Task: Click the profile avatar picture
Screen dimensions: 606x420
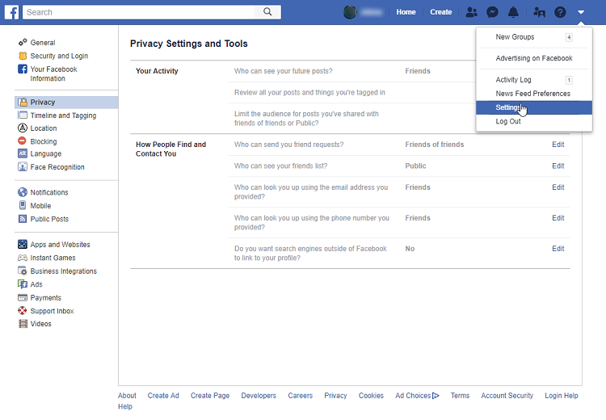Action: (350, 12)
